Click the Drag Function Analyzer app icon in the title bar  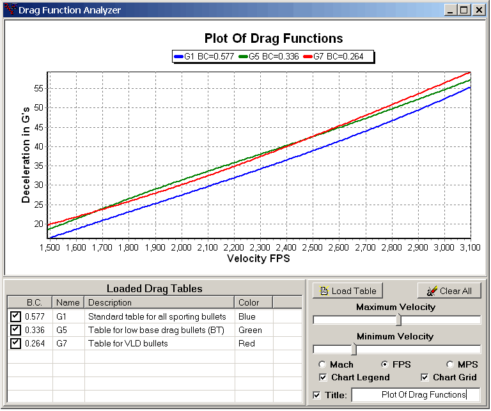[x=10, y=9]
